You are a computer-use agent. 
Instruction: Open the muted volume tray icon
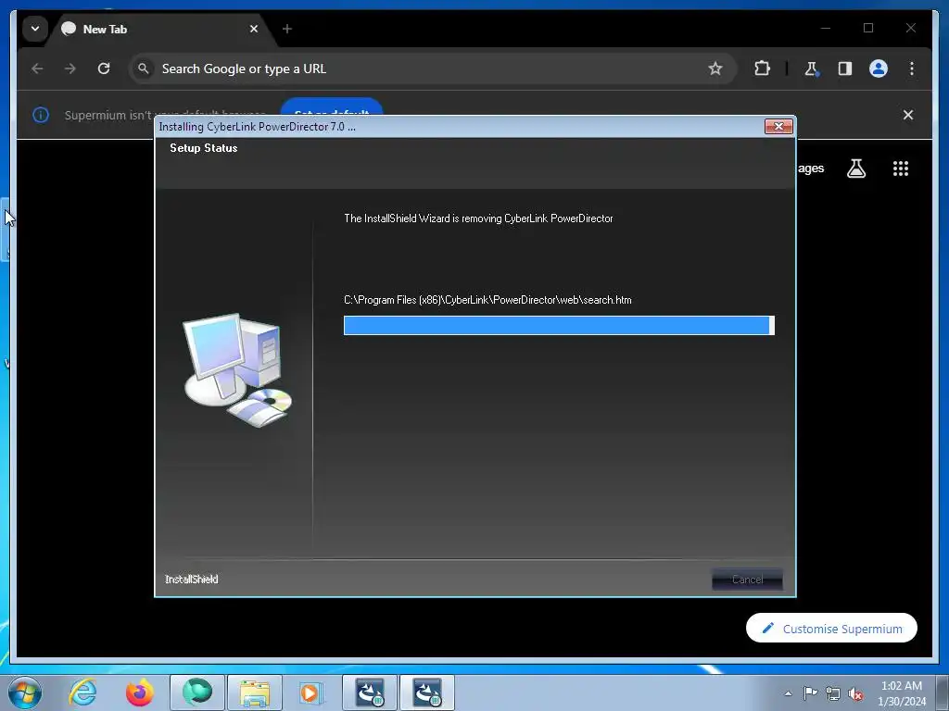click(x=855, y=693)
